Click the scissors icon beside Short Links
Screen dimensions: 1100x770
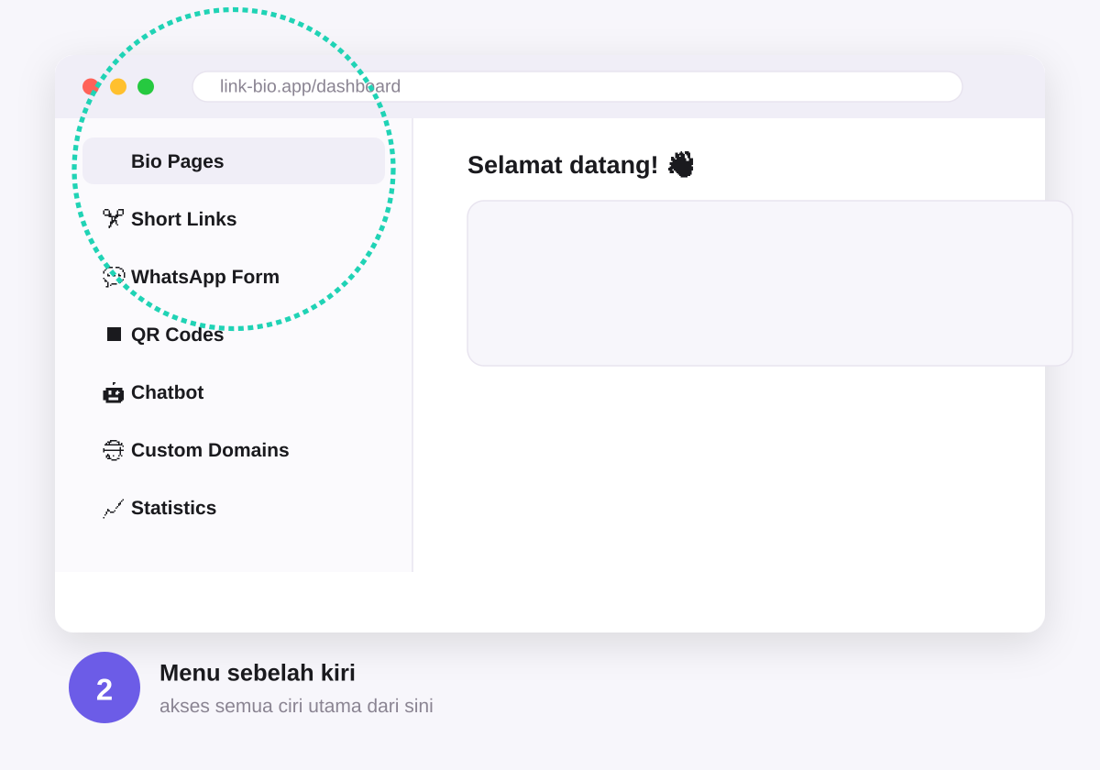tap(114, 219)
